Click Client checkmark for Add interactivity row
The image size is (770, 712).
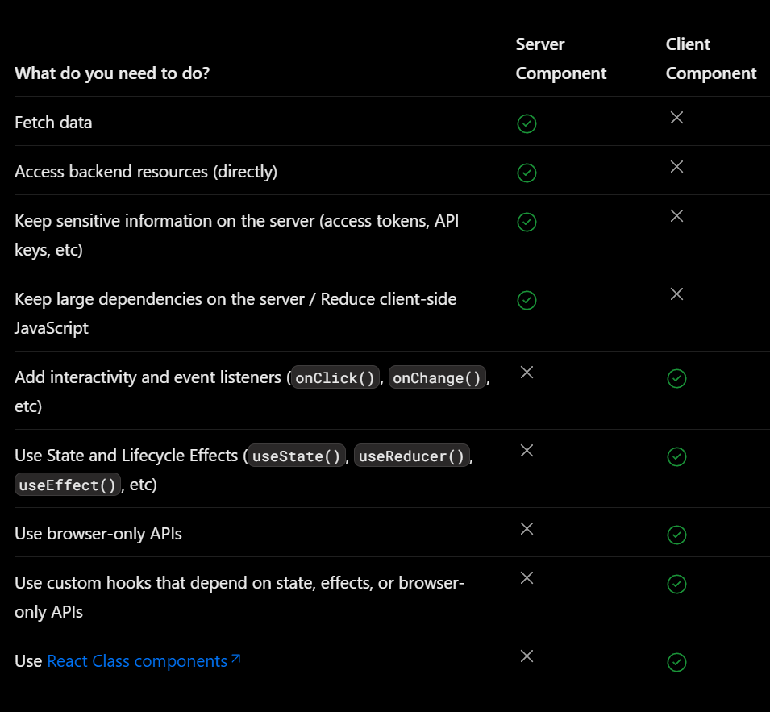[676, 378]
